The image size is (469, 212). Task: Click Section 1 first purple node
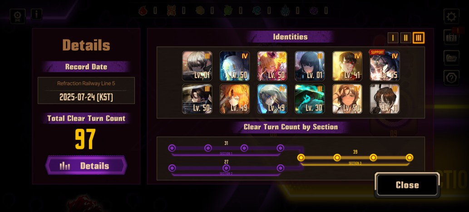(172, 148)
